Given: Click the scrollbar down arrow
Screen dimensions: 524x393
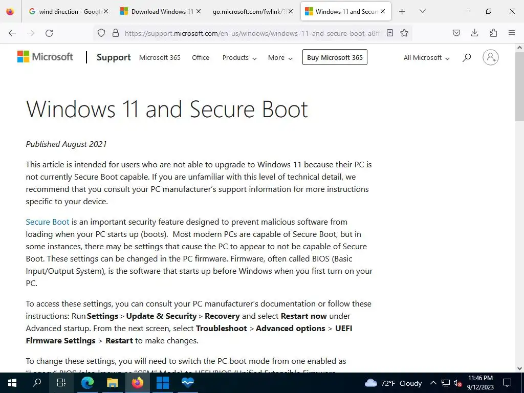Looking at the screenshot, I should coord(519,368).
